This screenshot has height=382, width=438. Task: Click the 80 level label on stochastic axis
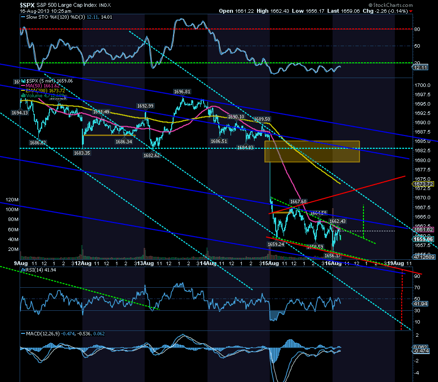click(417, 29)
